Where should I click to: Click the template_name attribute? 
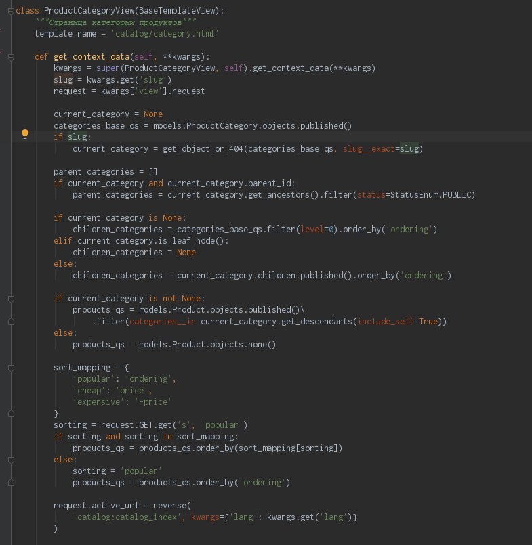click(x=66, y=34)
